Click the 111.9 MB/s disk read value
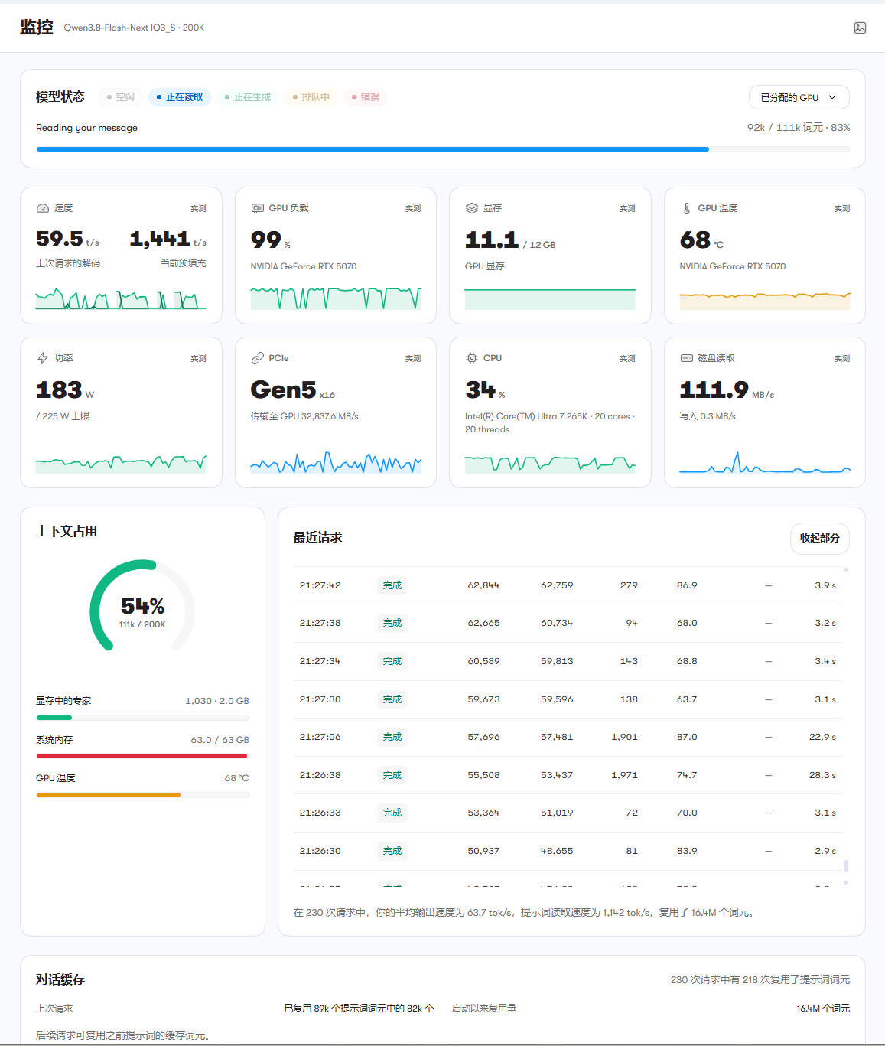Viewport: 885px width, 1046px height. tap(727, 390)
